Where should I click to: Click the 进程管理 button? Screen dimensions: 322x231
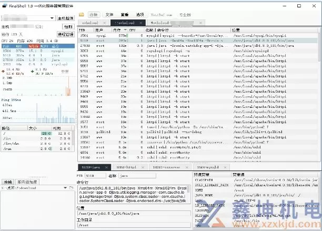tap(66, 34)
